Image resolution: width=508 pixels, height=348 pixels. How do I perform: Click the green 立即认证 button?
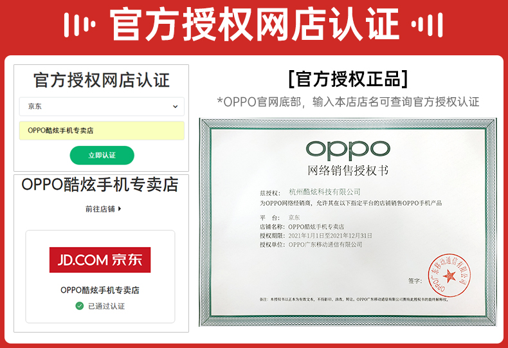[102, 155]
